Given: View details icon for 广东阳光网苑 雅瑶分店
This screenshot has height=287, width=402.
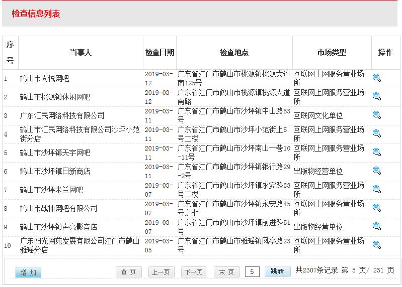Looking at the screenshot, I should 376,245.
